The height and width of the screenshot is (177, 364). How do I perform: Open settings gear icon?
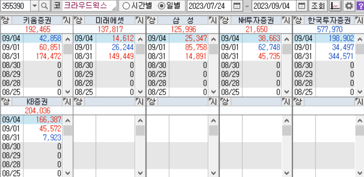[x=348, y=6]
